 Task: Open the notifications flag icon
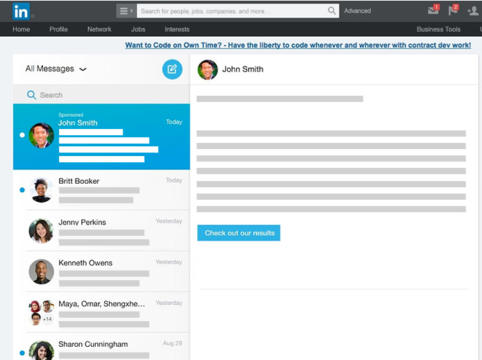454,10
